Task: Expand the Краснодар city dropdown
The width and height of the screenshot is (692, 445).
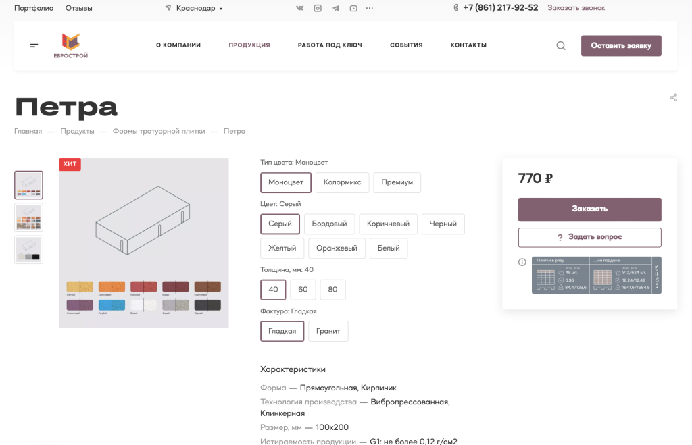Action: tap(194, 8)
